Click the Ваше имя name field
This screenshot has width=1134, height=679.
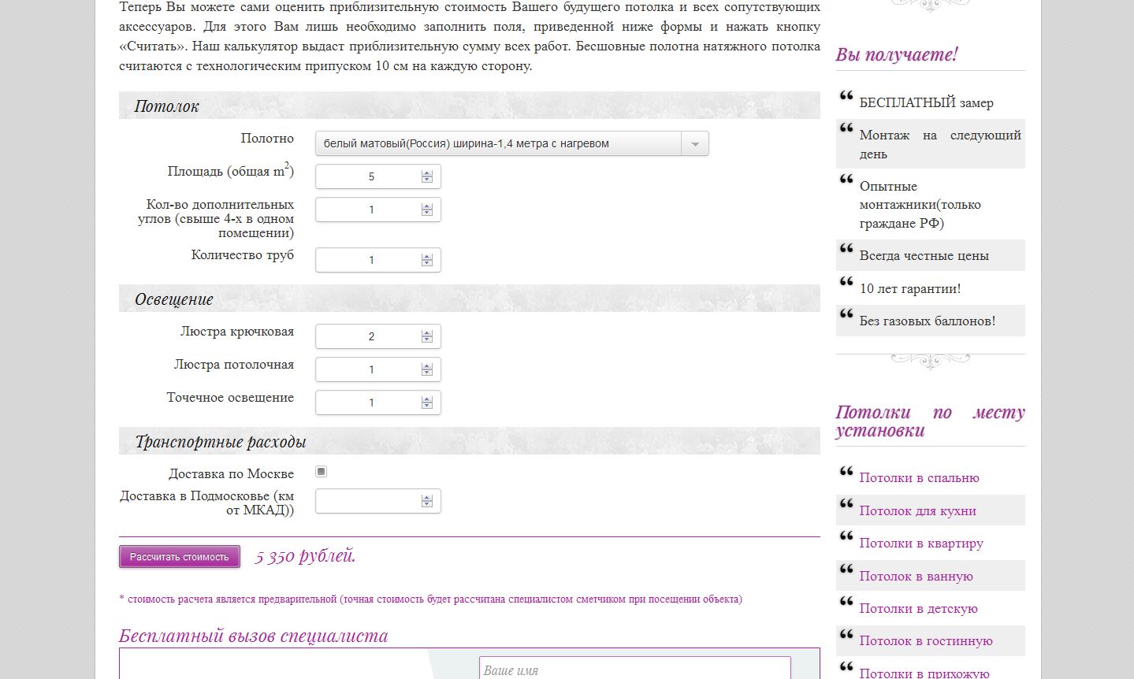coord(634,670)
